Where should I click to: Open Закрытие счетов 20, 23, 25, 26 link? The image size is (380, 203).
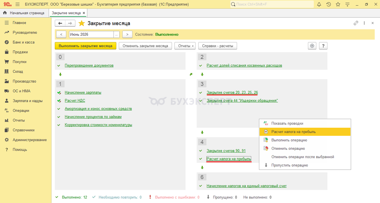click(x=232, y=93)
